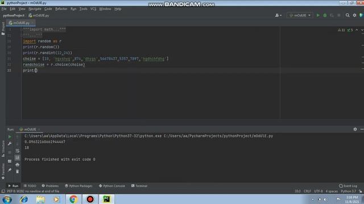The height and width of the screenshot is (204, 364).
Task: Click the stop icon in main toolbar
Action: click(x=339, y=15)
